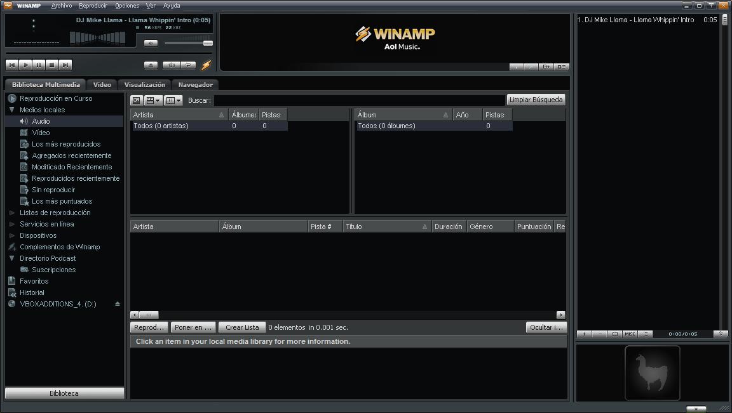This screenshot has height=413, width=732.
Task: Click the Limpiar Búsqueda button
Action: tap(536, 100)
